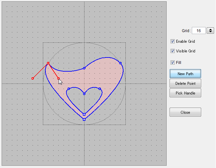The image size is (216, 168).
Task: Toggle the Visible Grid checkbox
Action: click(x=172, y=51)
